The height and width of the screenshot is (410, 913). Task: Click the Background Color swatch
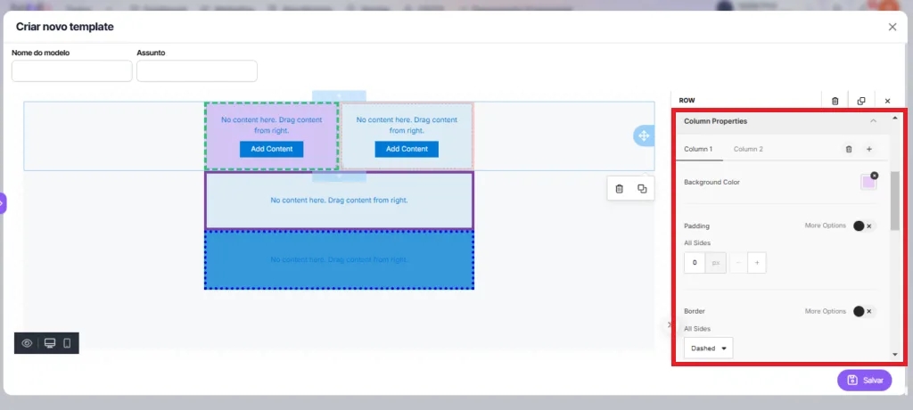(868, 182)
